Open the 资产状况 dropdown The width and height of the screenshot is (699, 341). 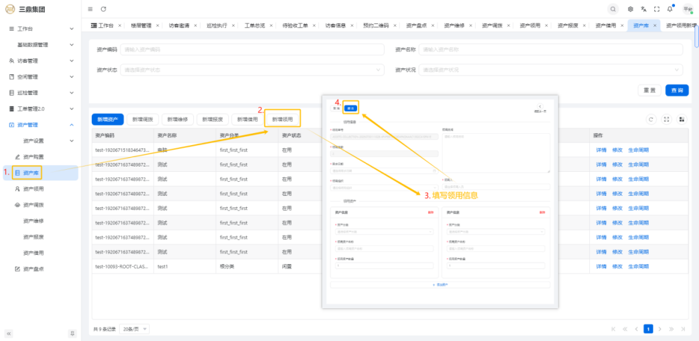[551, 70]
